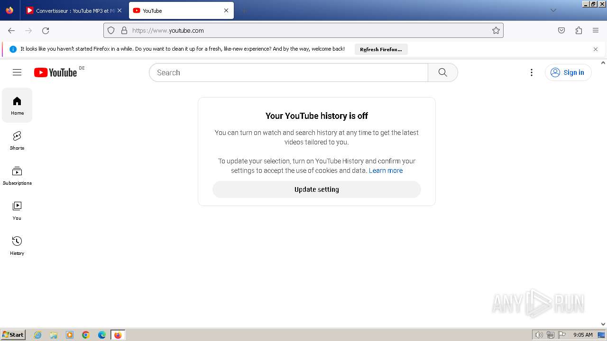The height and width of the screenshot is (341, 607).
Task: Click 'Your YouTube history is off' heading
Action: pyautogui.click(x=317, y=116)
